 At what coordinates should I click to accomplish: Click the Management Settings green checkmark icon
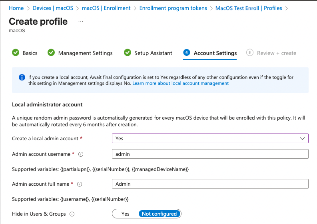click(x=51, y=53)
